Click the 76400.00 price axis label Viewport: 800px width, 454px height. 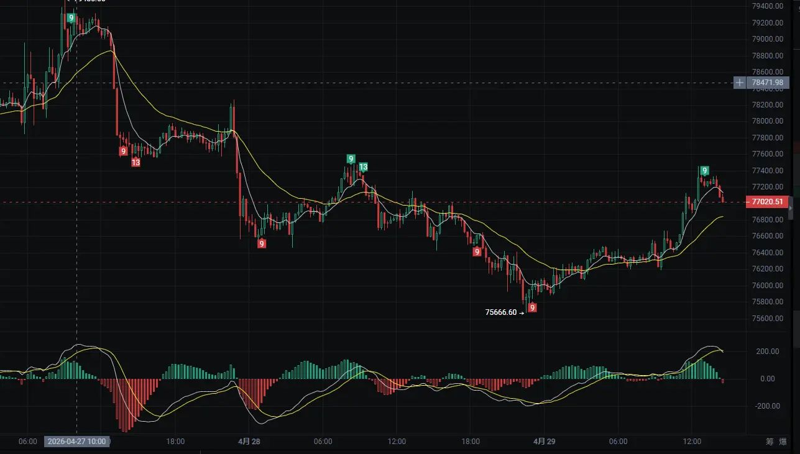tap(766, 253)
